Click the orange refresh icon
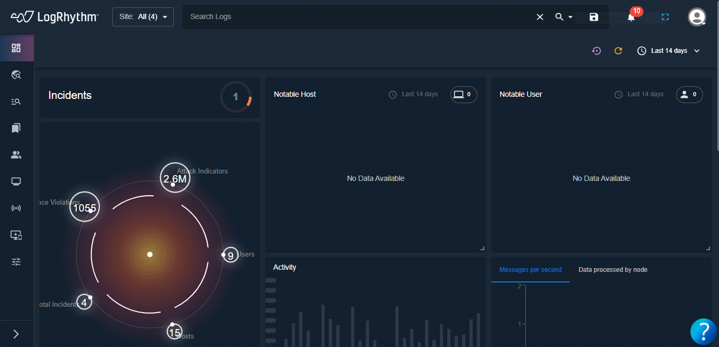 (618, 51)
